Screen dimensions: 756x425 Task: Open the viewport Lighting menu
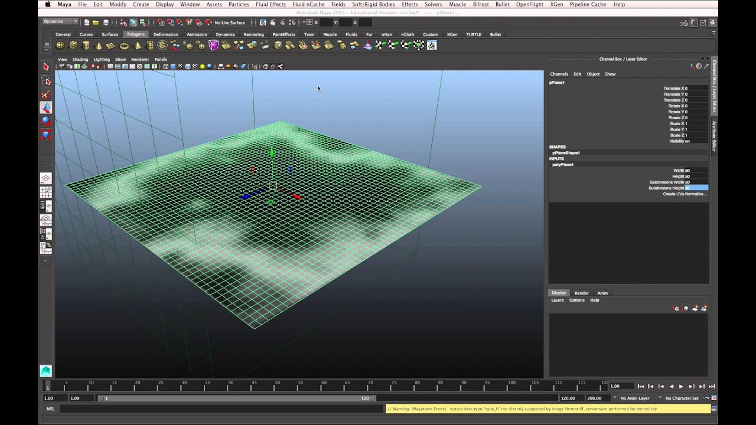pyautogui.click(x=102, y=59)
